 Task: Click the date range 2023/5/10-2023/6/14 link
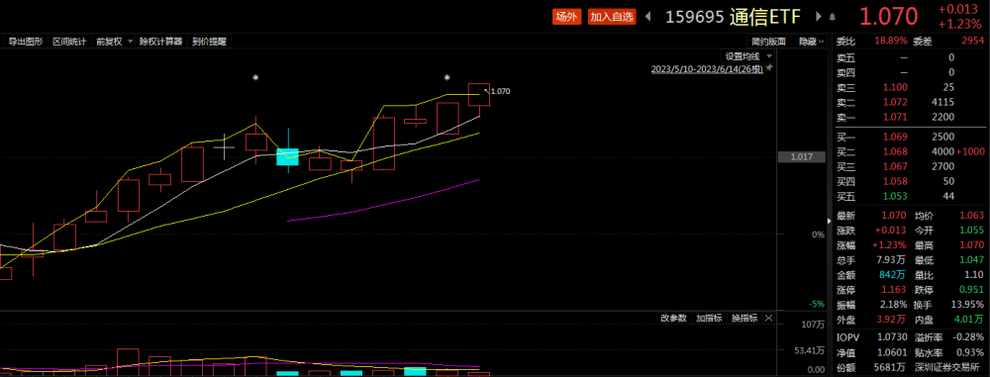click(707, 68)
